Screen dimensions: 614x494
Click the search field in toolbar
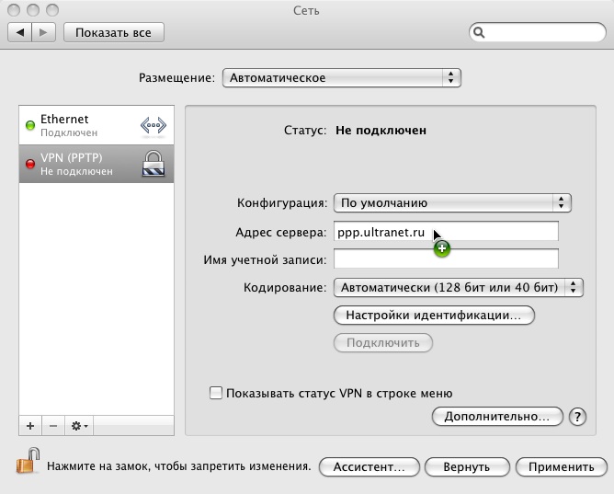[x=538, y=32]
